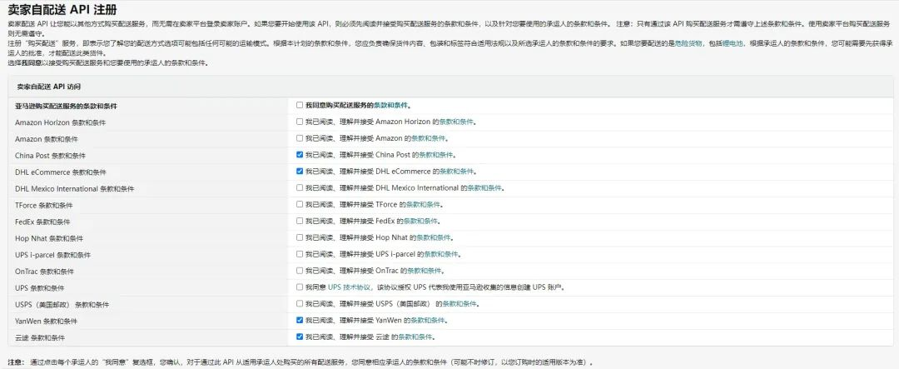The height and width of the screenshot is (369, 899).
Task: Uncheck the YanWen terms checkbox
Action: tap(300, 320)
